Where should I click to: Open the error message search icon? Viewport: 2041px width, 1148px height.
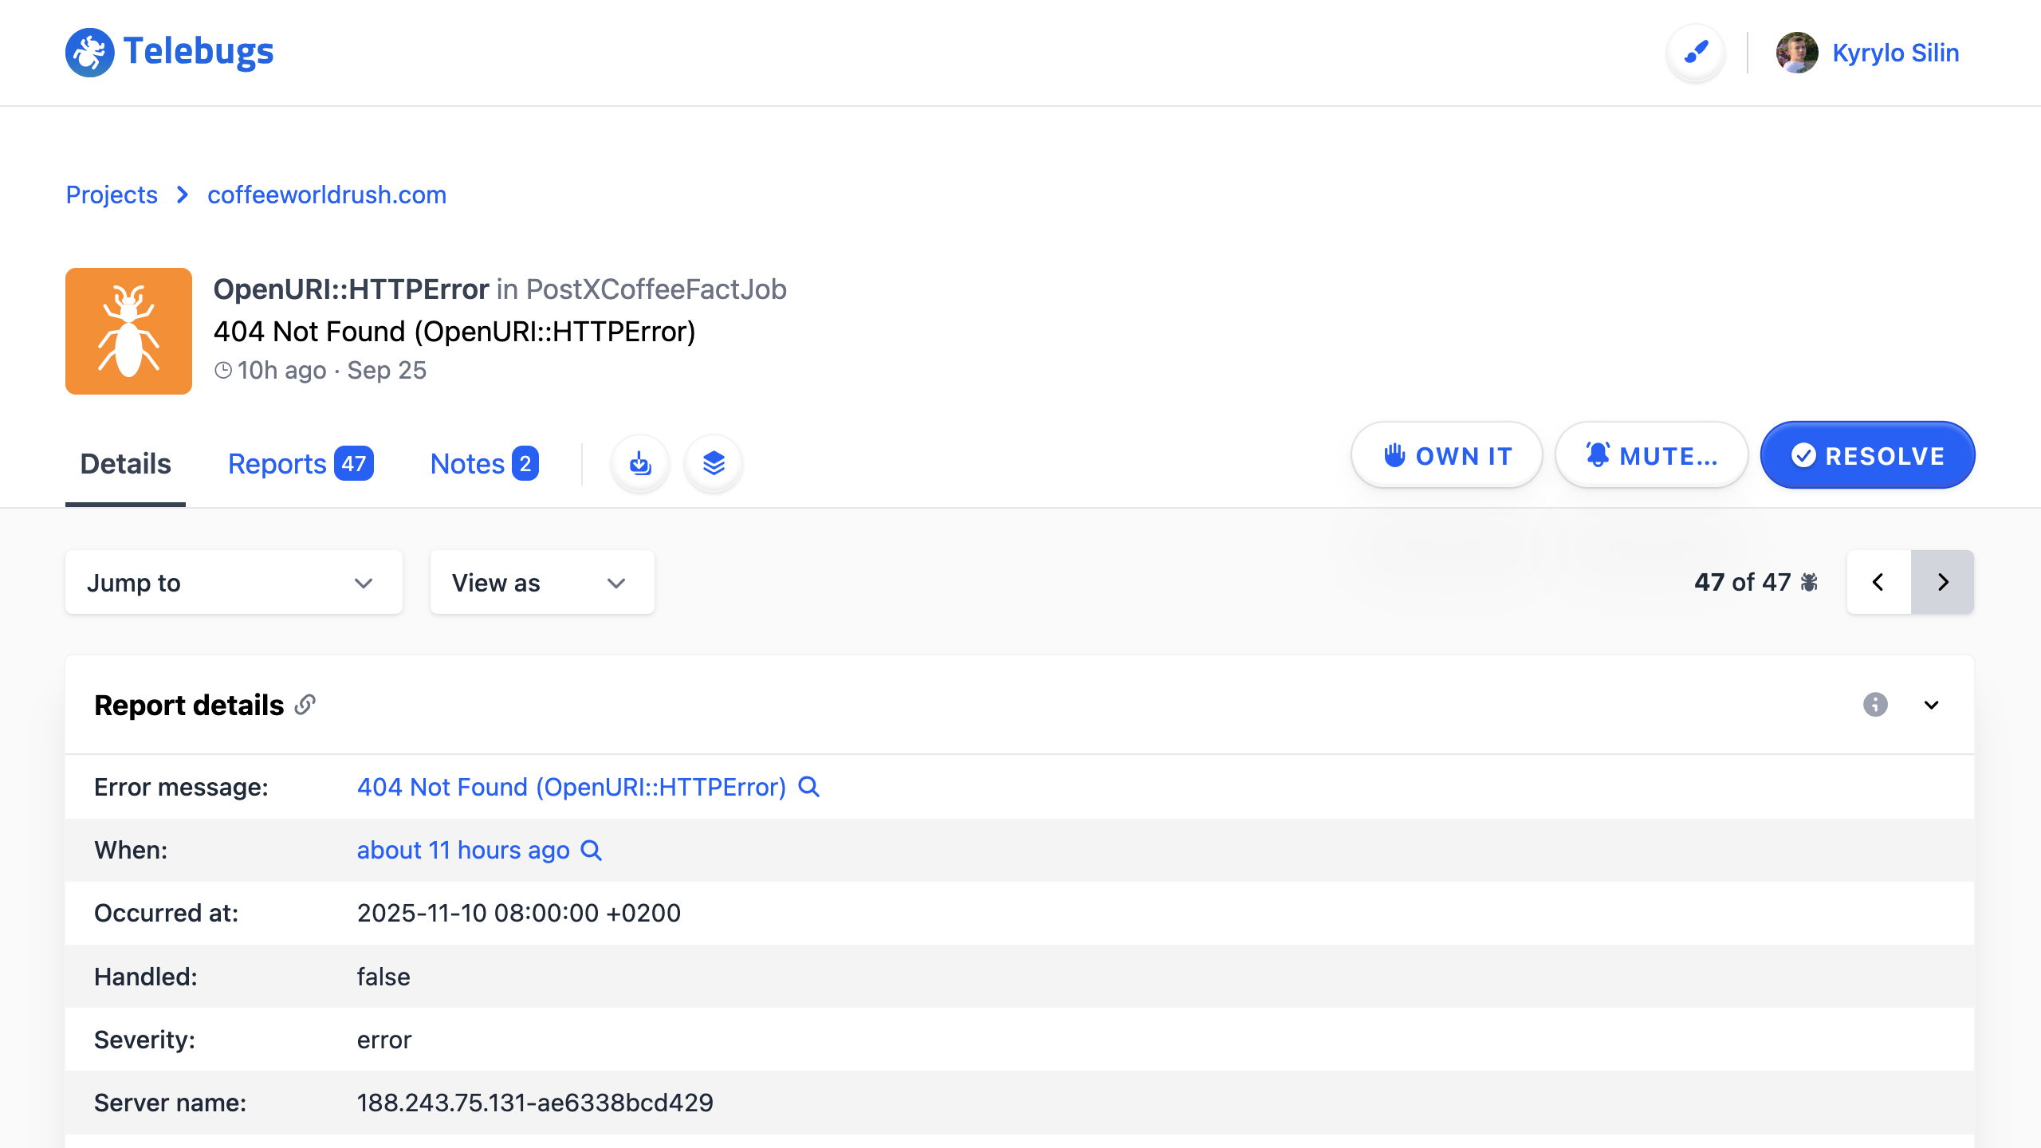809,787
